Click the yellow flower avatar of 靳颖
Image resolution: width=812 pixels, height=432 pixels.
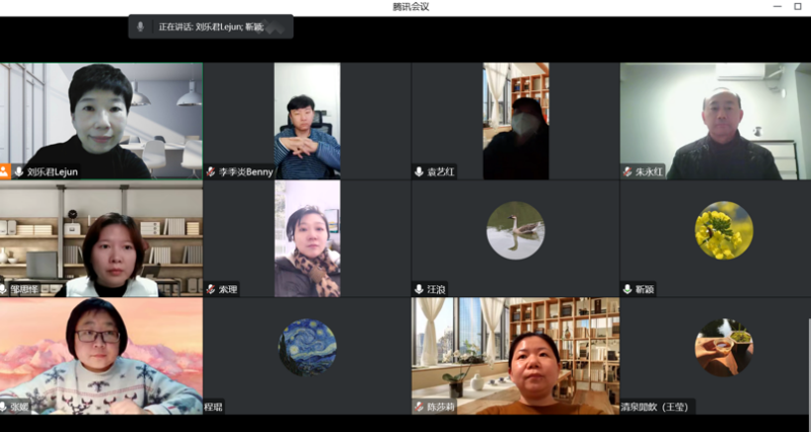point(723,230)
